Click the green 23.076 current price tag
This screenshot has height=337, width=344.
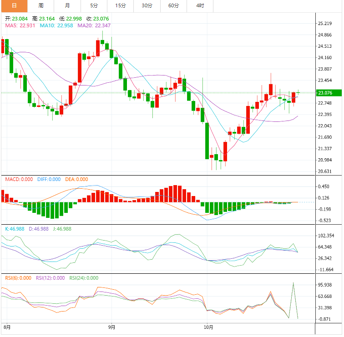328,93
